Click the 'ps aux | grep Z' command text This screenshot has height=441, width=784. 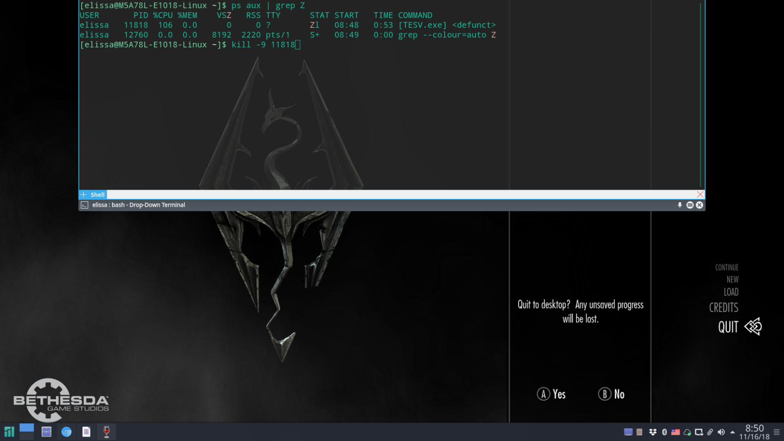pos(268,5)
